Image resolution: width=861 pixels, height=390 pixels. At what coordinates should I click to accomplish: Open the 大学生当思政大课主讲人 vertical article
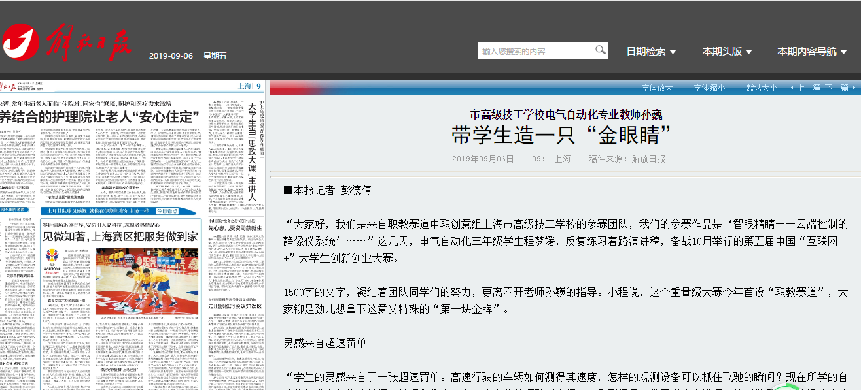[251, 152]
